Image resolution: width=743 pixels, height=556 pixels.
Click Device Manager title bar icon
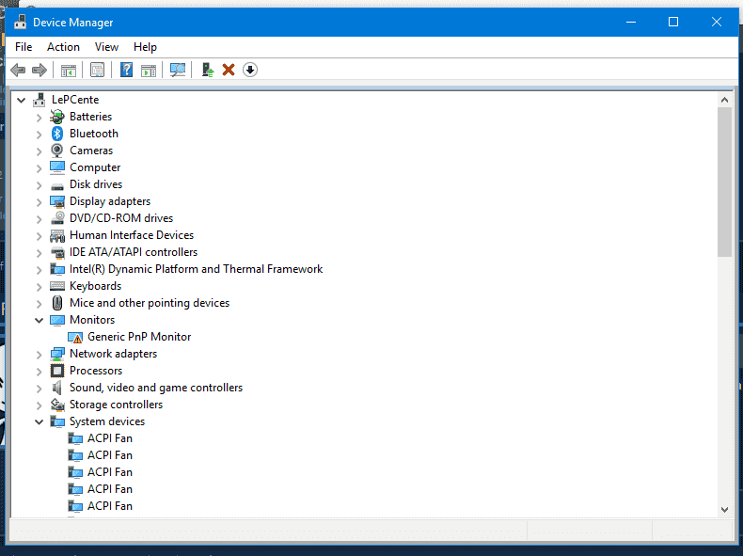coord(20,22)
